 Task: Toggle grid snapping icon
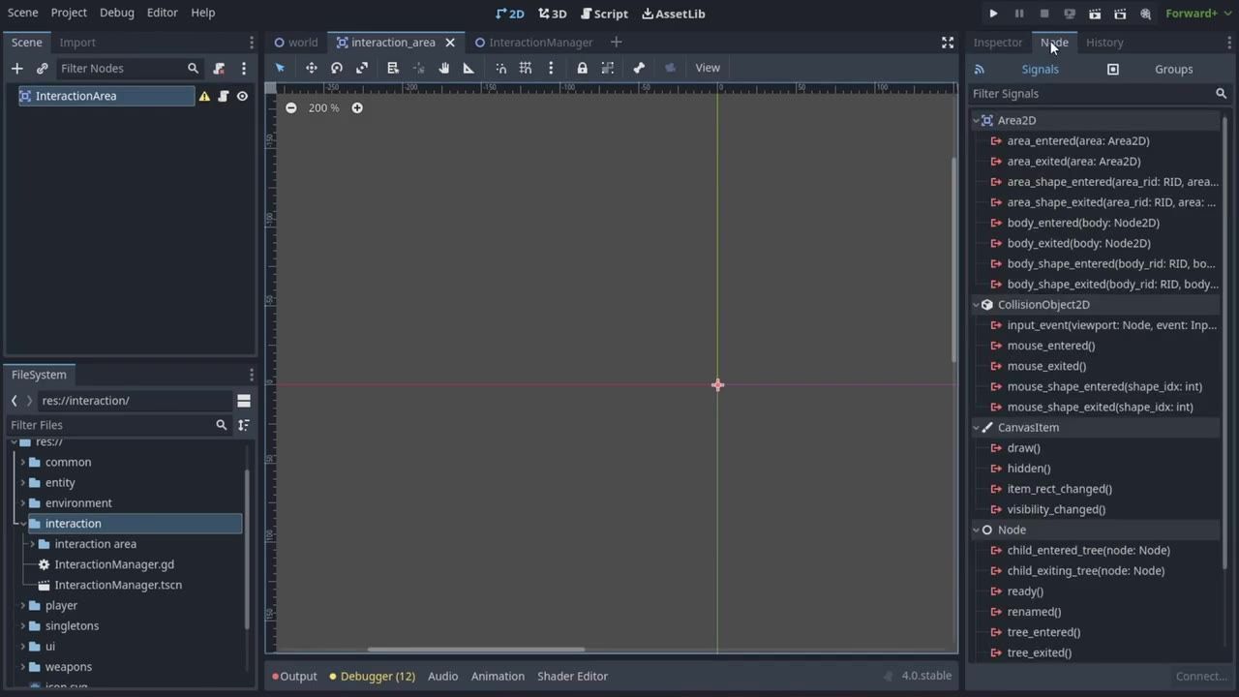point(526,68)
